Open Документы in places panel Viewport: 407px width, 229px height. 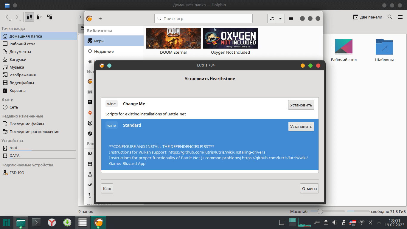(x=39, y=52)
